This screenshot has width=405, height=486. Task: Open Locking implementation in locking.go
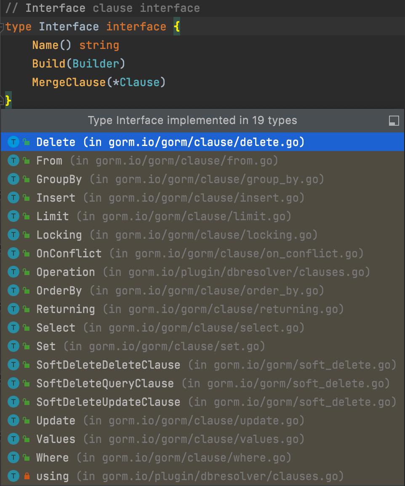tap(59, 235)
